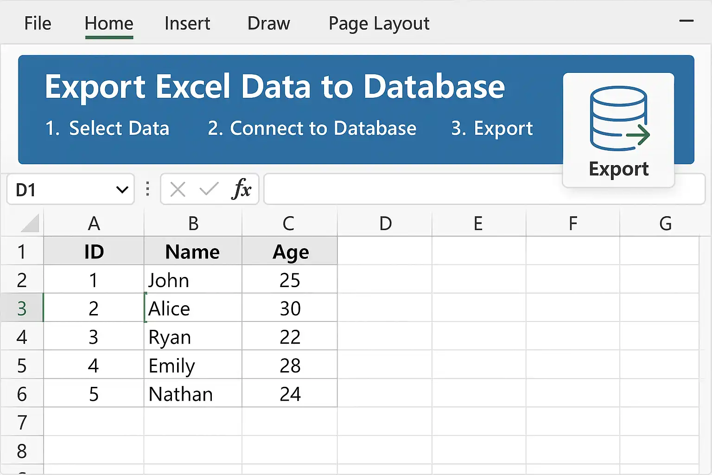Select the cell with Nathan's age 24
This screenshot has width=712, height=475.
tap(290, 394)
